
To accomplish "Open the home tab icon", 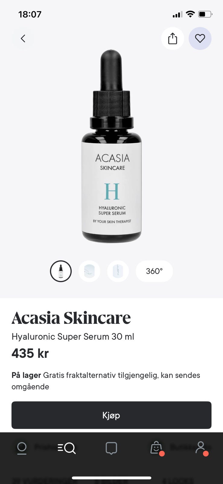I will pos(22,448).
